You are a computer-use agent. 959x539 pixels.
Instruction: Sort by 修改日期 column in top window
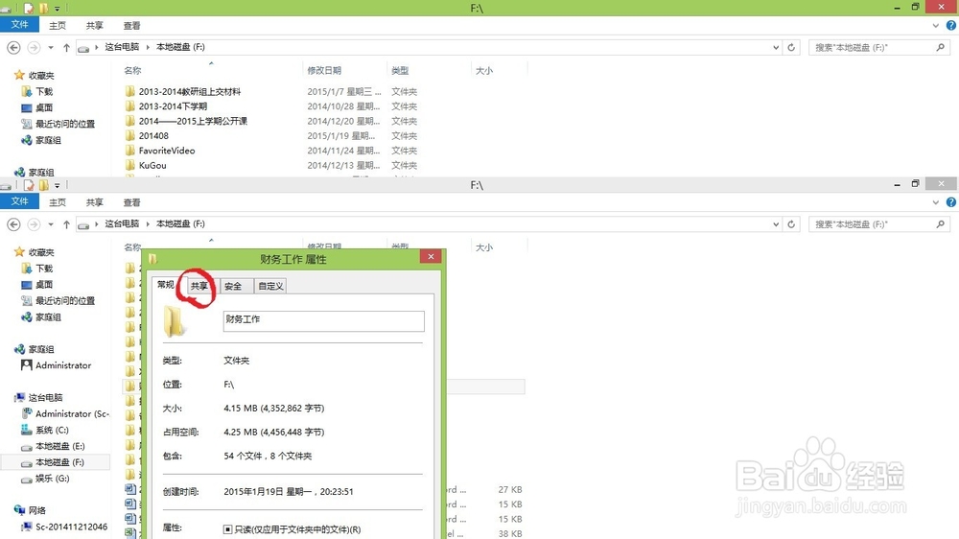pyautogui.click(x=324, y=70)
